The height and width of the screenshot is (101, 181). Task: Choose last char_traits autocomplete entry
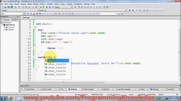tap(57, 74)
